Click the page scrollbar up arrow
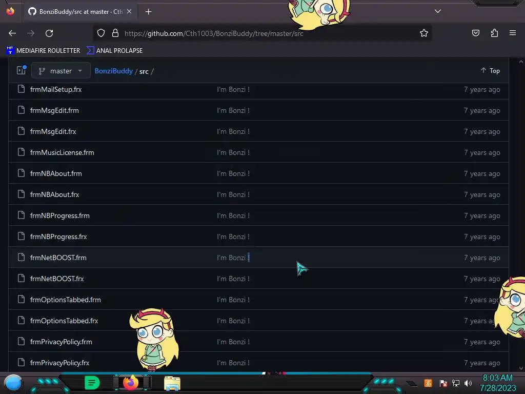 click(521, 62)
